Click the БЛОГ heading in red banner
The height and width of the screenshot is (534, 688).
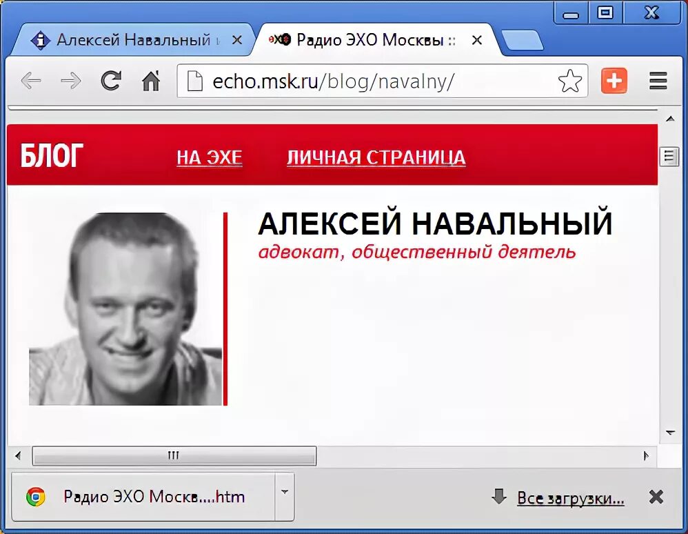click(52, 155)
